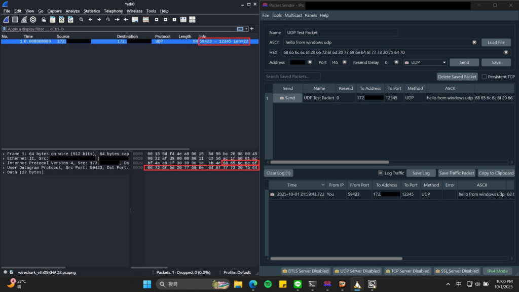Show hidden system tray icons chevron
The width and height of the screenshot is (519, 292).
[x=448, y=284]
